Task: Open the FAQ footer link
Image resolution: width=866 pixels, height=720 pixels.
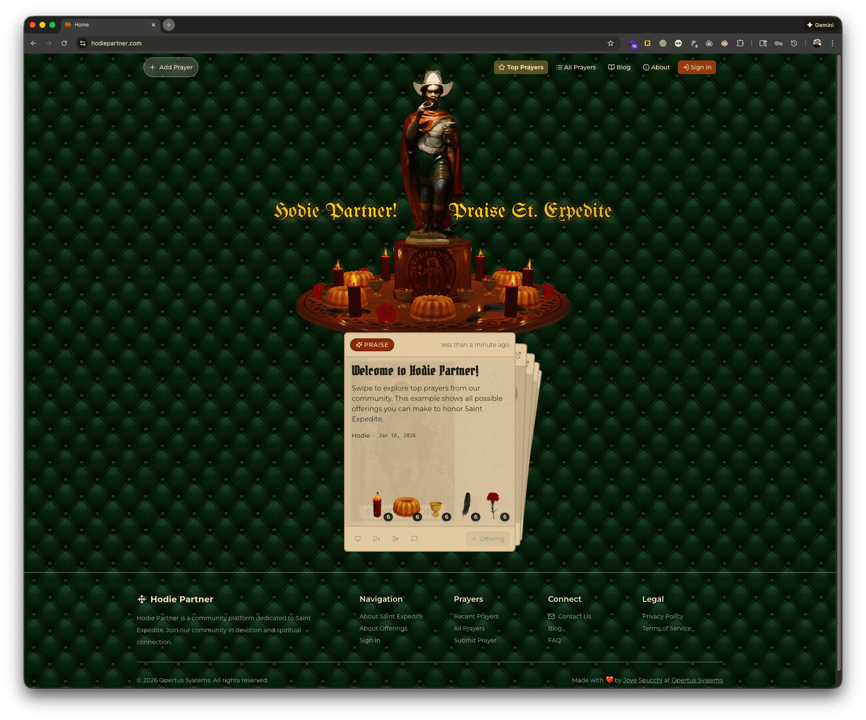Action: pyautogui.click(x=554, y=640)
